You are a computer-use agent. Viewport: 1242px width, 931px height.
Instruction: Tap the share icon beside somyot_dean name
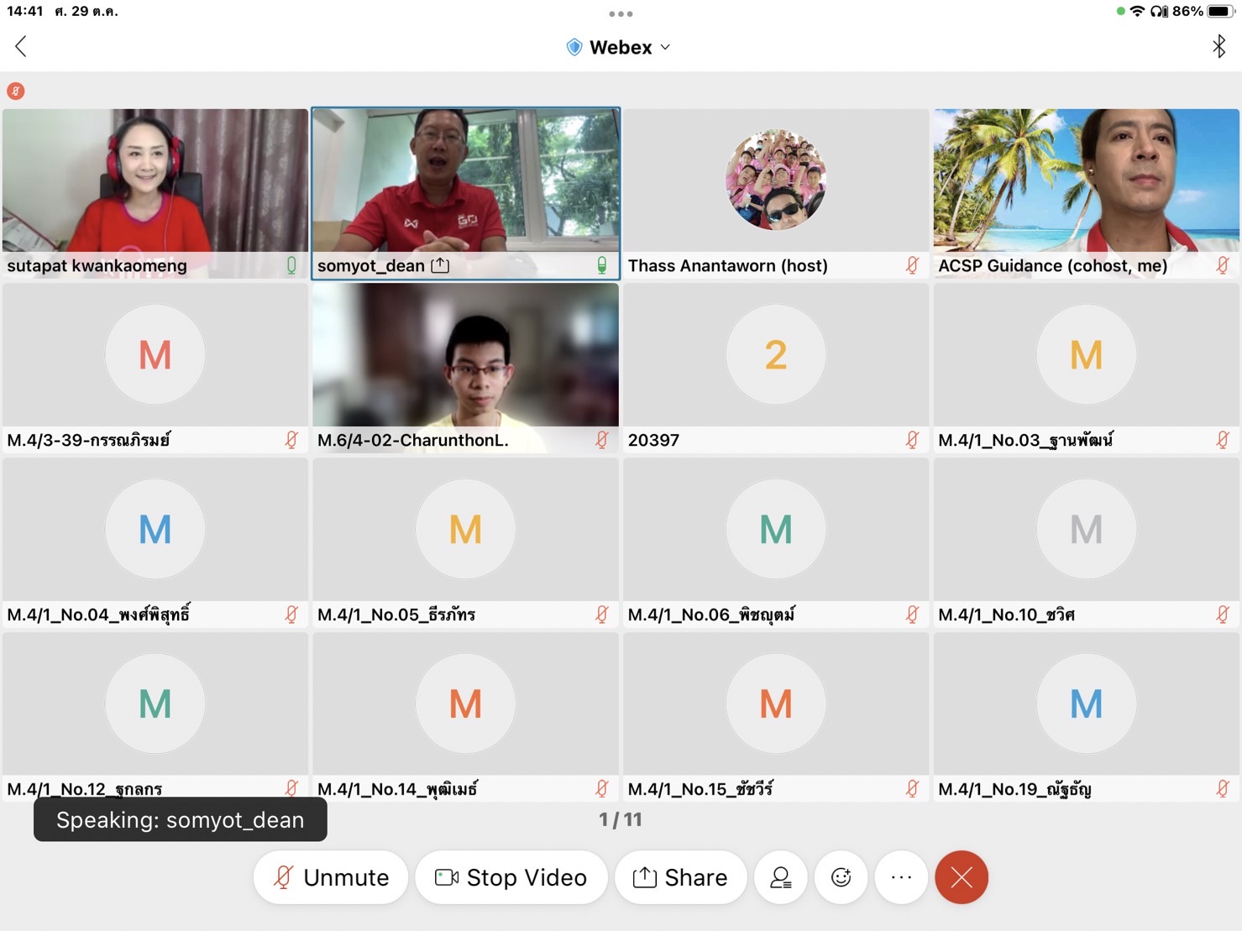pyautogui.click(x=440, y=265)
